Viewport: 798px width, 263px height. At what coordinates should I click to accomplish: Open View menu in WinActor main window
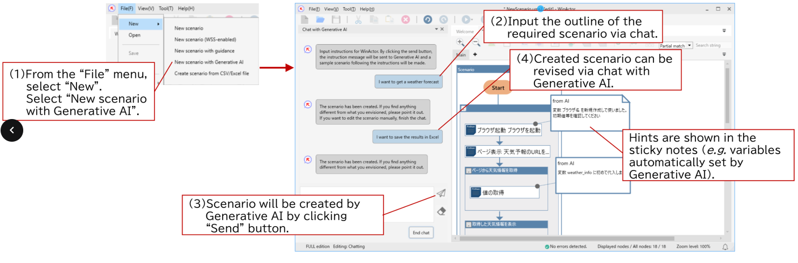point(332,9)
